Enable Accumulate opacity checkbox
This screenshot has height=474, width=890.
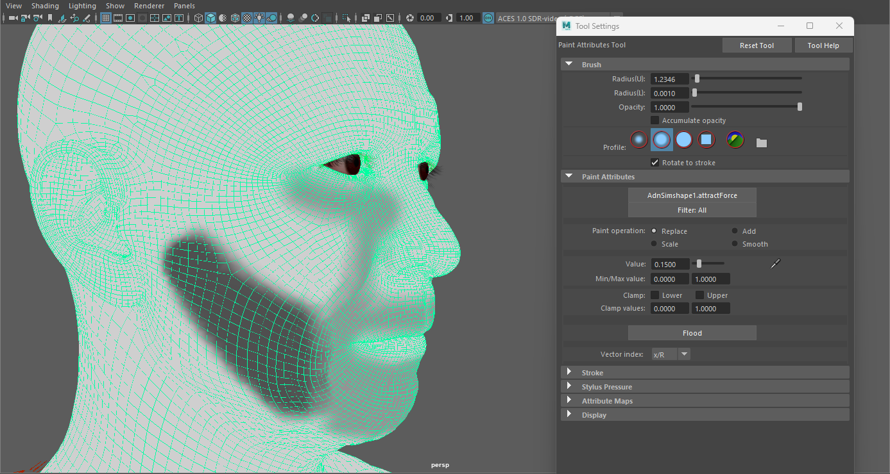click(655, 120)
